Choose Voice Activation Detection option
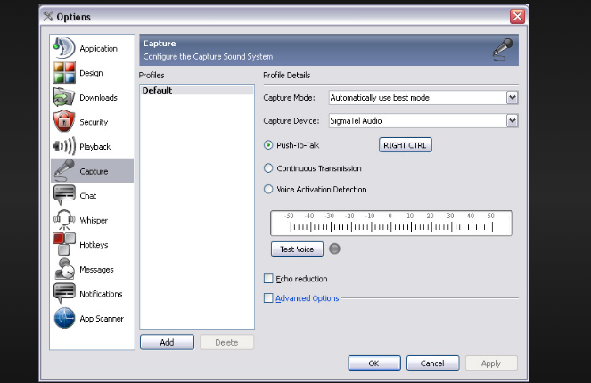The image size is (591, 383). 268,189
